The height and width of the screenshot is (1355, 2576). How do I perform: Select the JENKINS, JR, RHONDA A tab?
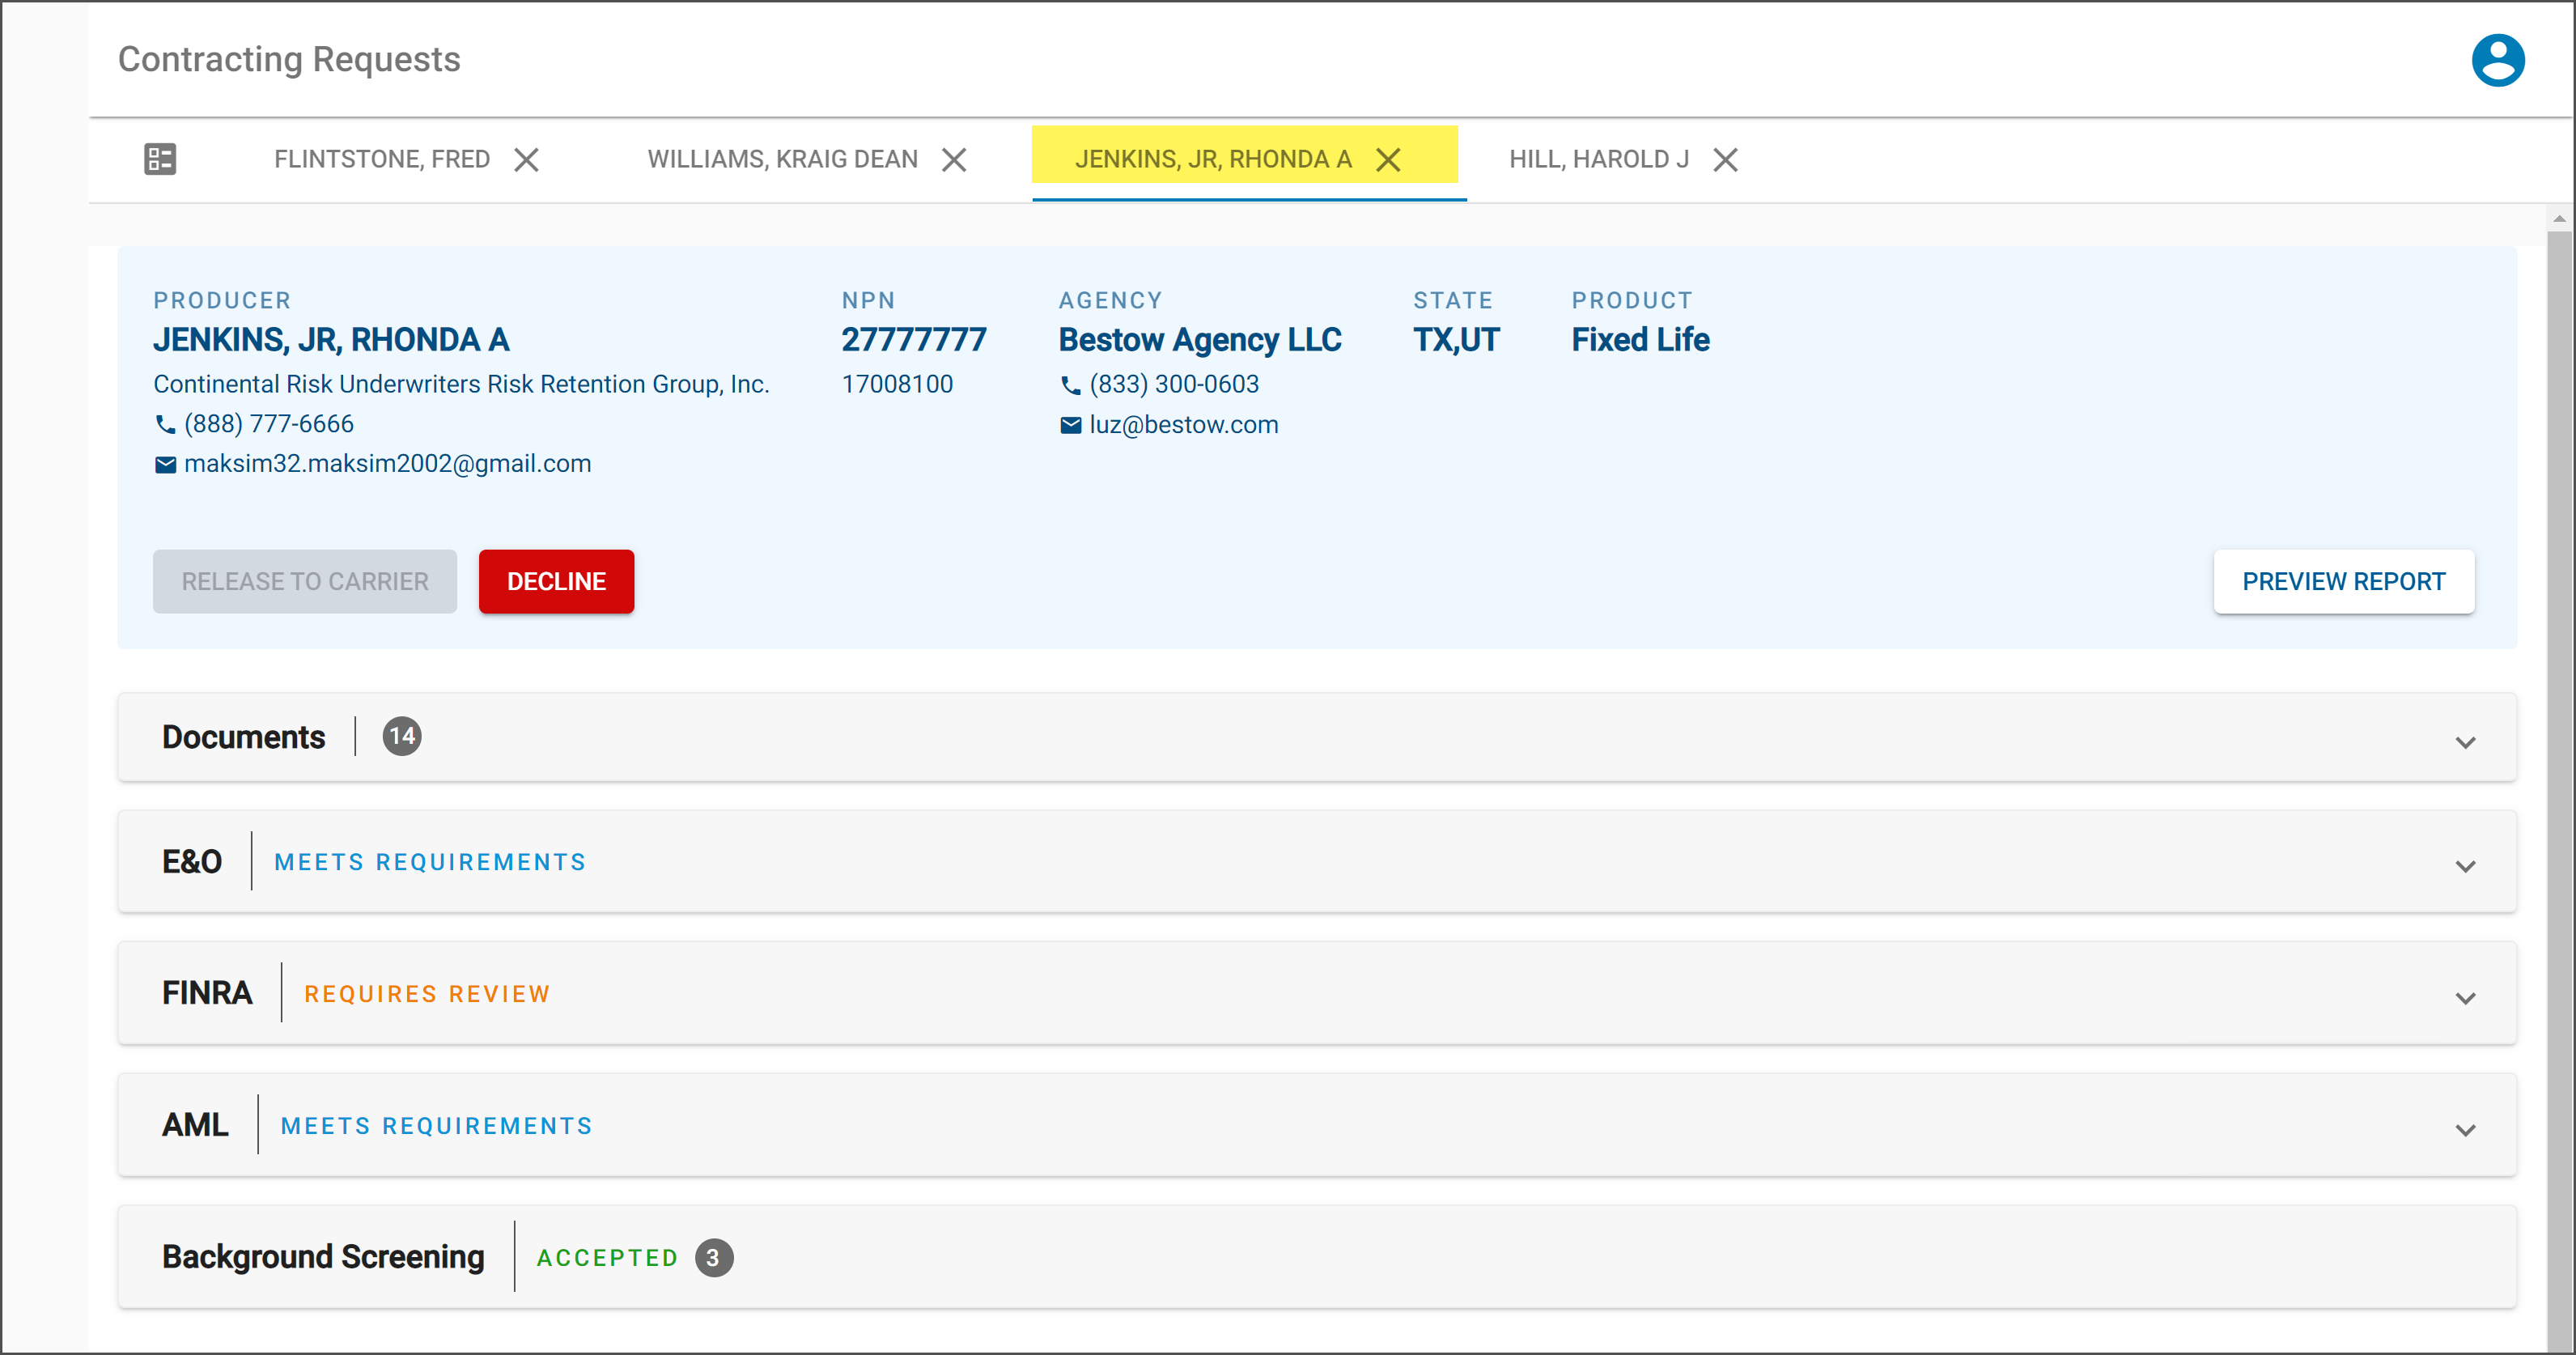coord(1213,160)
